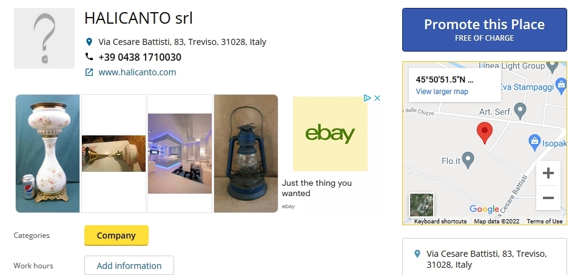The width and height of the screenshot is (569, 275).
Task: Open the LED-lit bedroom interior photo
Action: coord(180,154)
